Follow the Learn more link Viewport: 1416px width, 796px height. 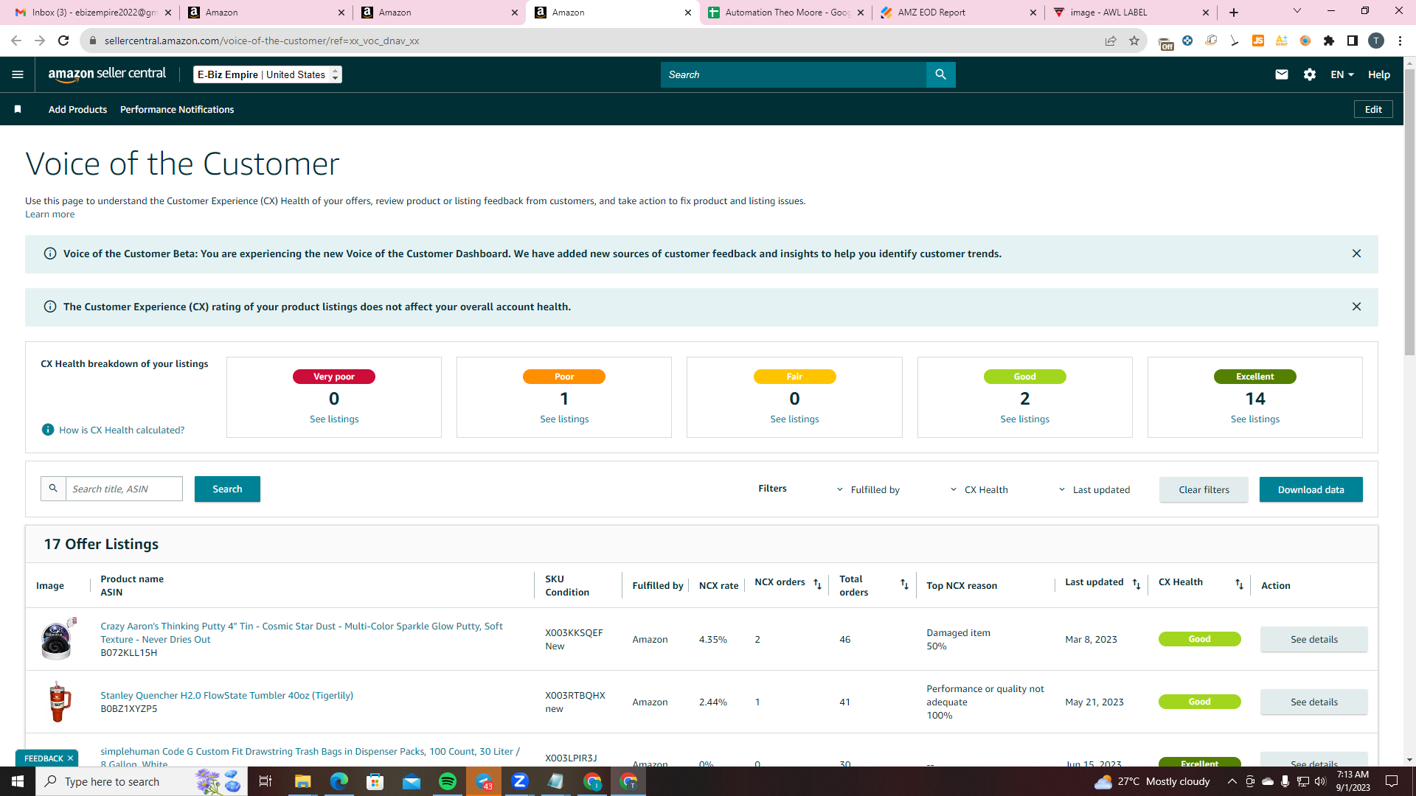[49, 214]
